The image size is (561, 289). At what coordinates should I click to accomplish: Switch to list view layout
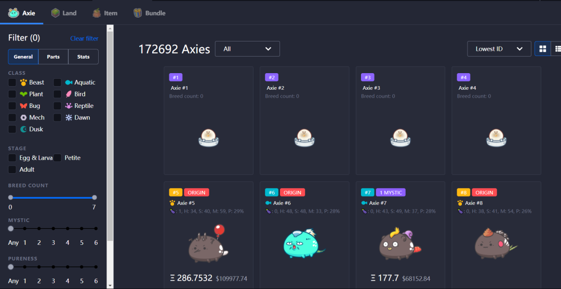click(556, 49)
